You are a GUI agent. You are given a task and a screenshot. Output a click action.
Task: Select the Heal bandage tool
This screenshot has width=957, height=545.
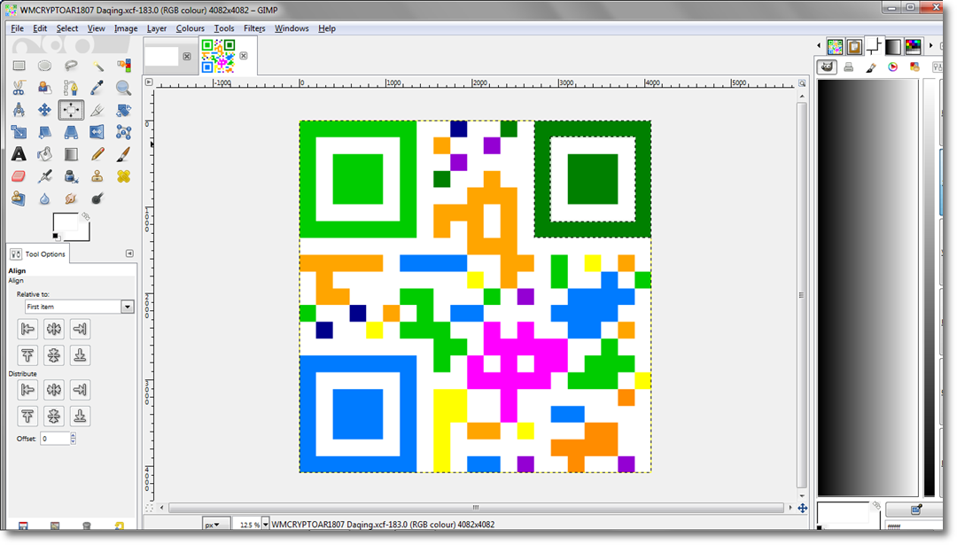tap(124, 176)
